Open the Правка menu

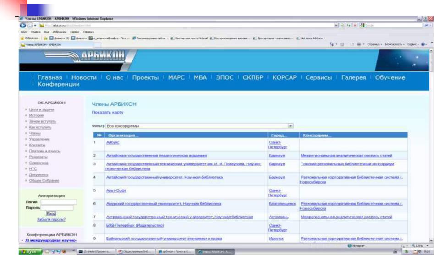coord(36,32)
